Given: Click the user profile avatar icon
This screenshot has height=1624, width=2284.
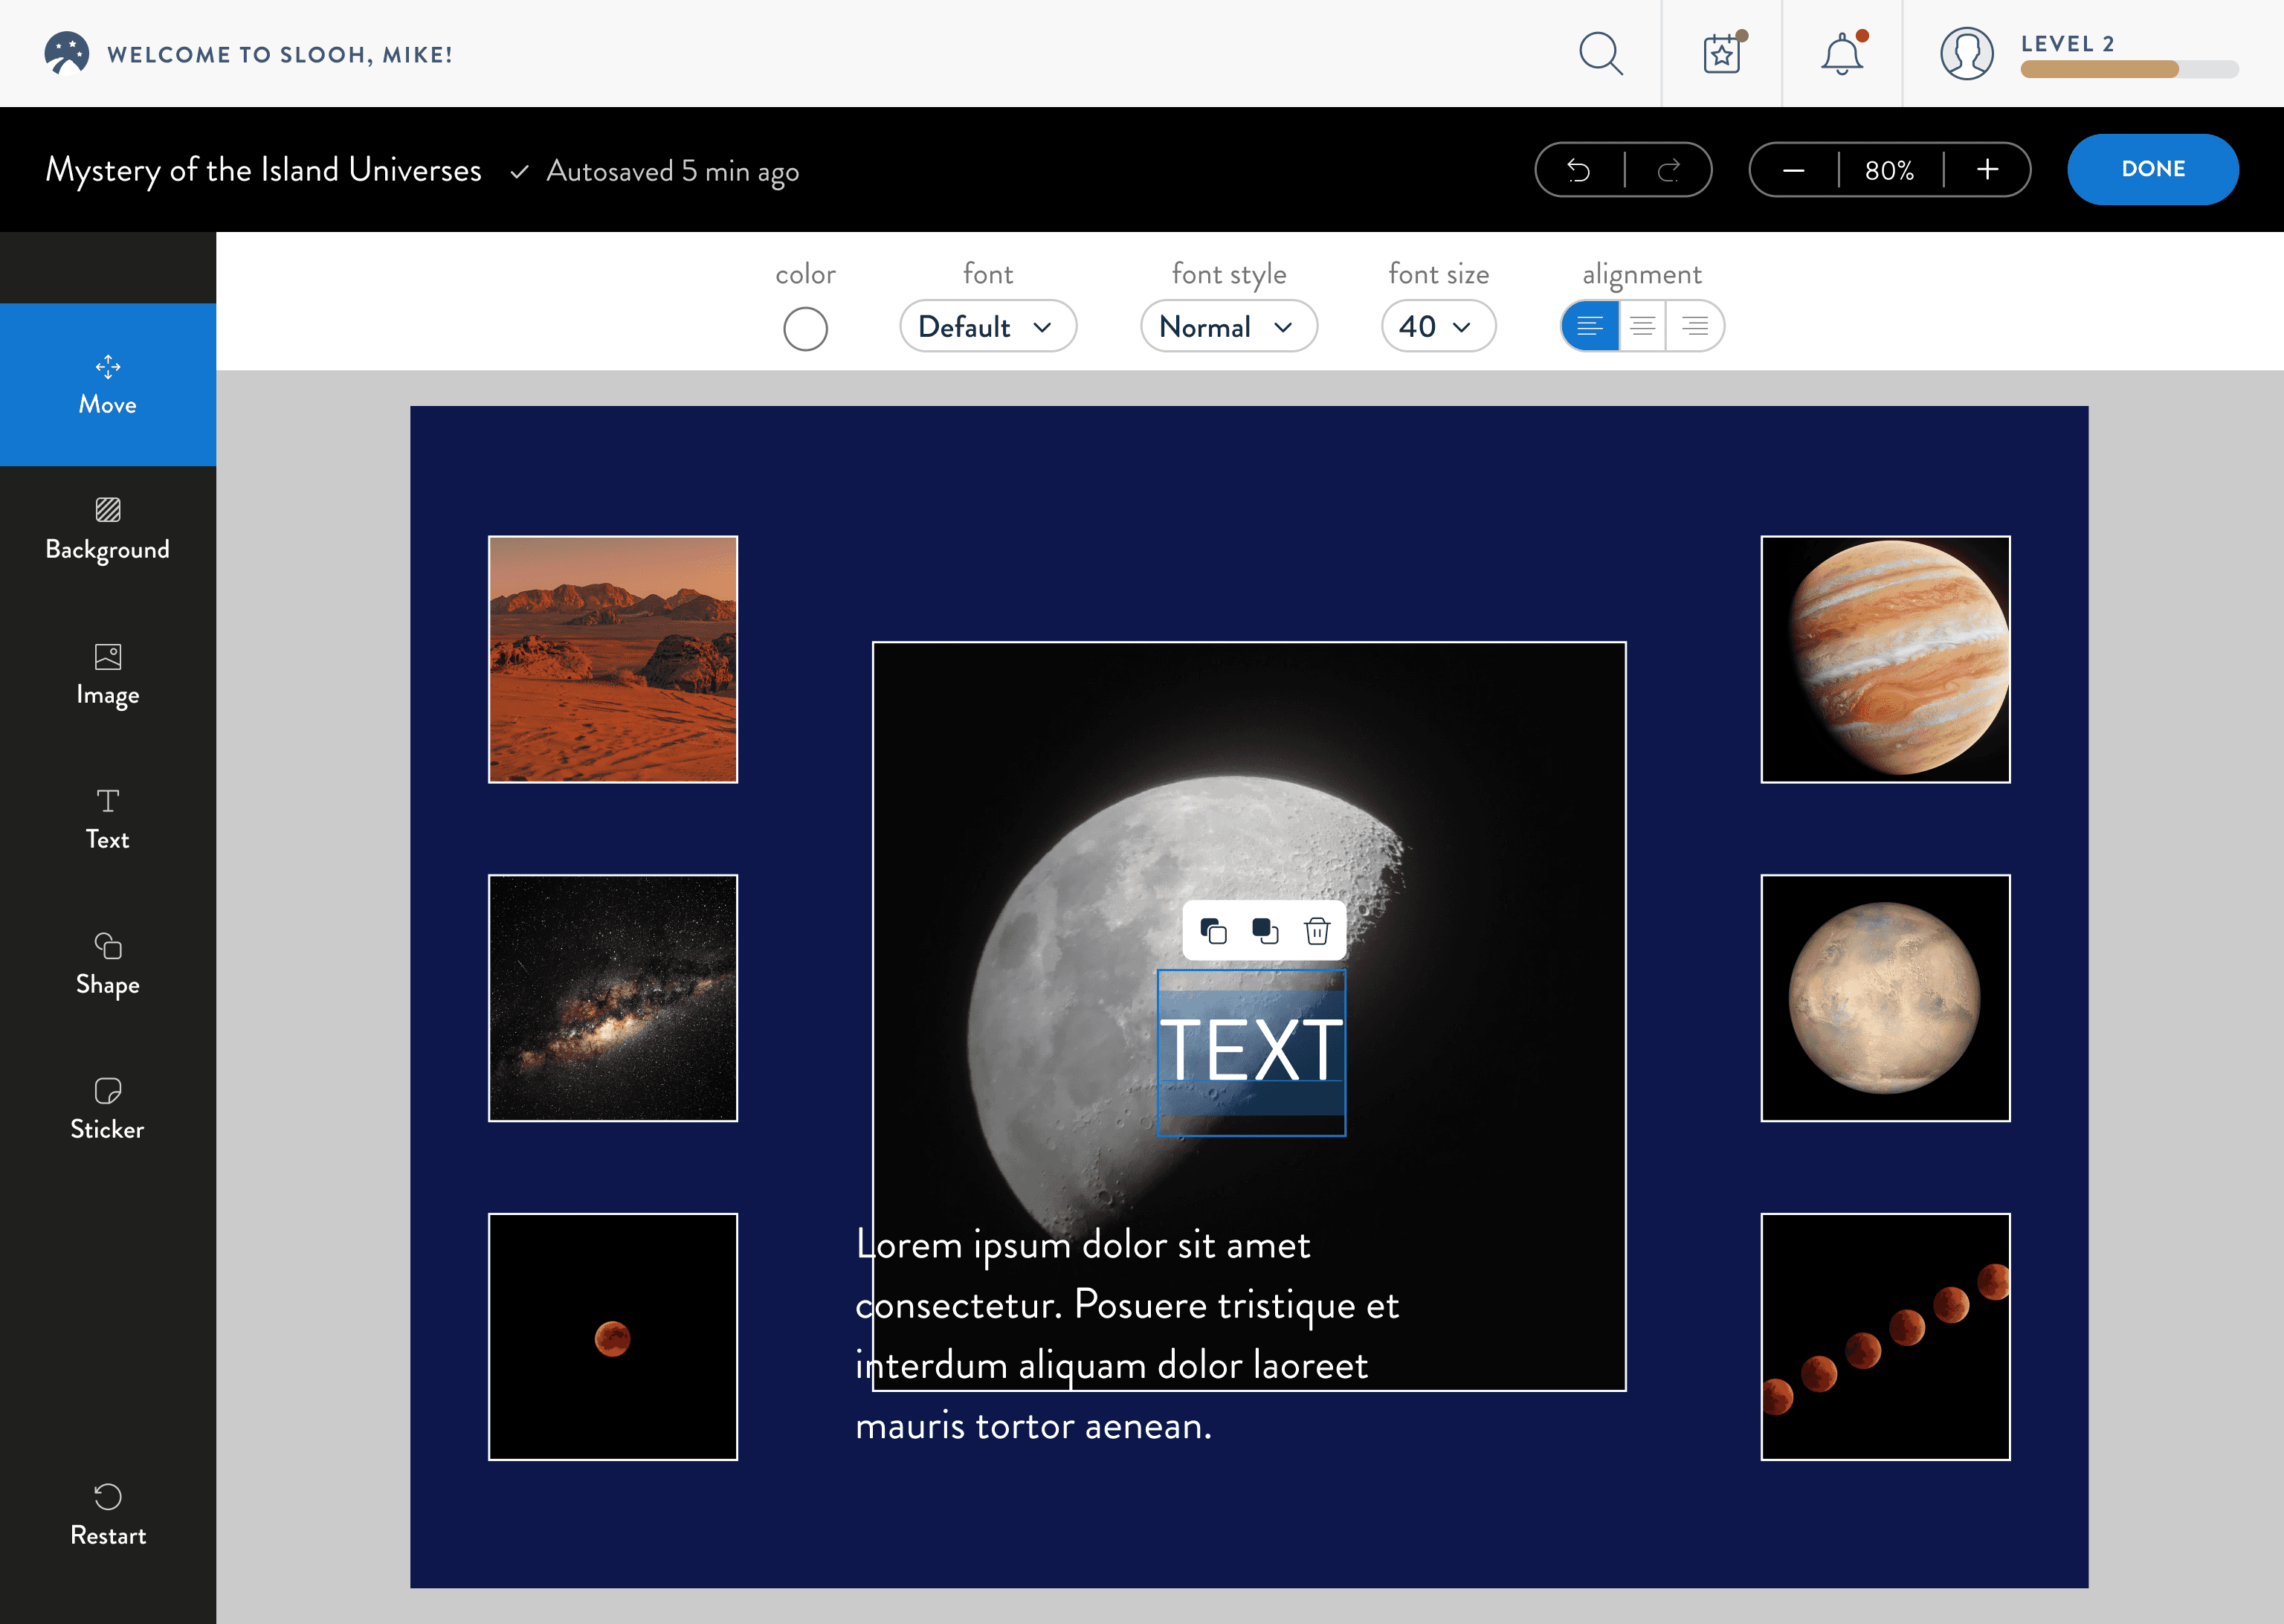Looking at the screenshot, I should point(1966,54).
